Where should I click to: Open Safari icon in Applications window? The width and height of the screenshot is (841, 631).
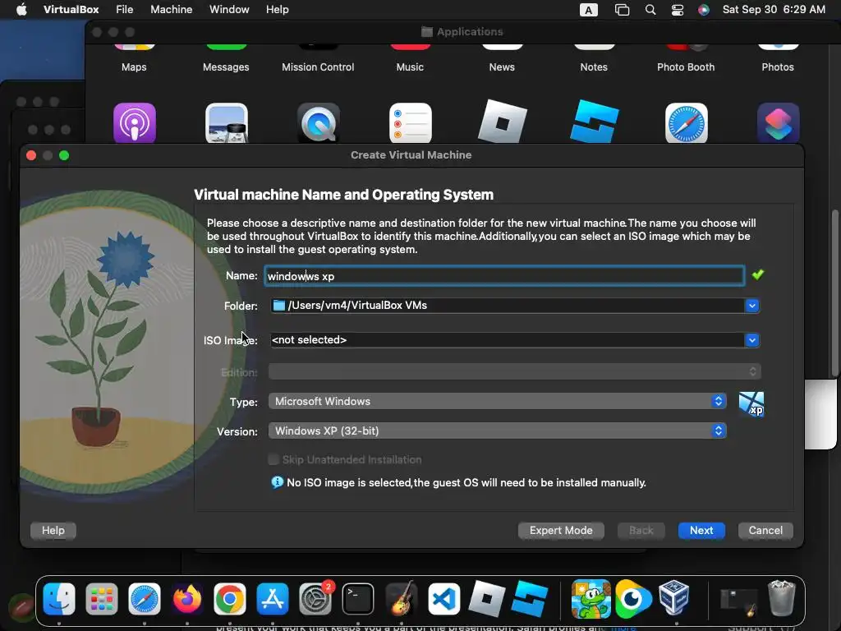click(x=686, y=123)
